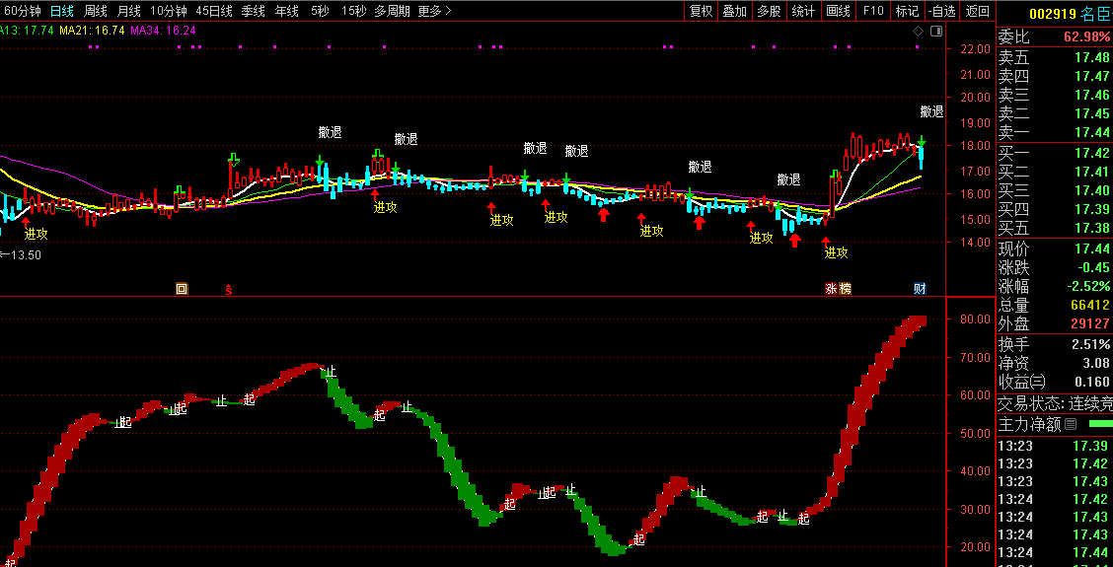The height and width of the screenshot is (567, 1113).
Task: Click the 主力净额 label
Action: [1029, 424]
